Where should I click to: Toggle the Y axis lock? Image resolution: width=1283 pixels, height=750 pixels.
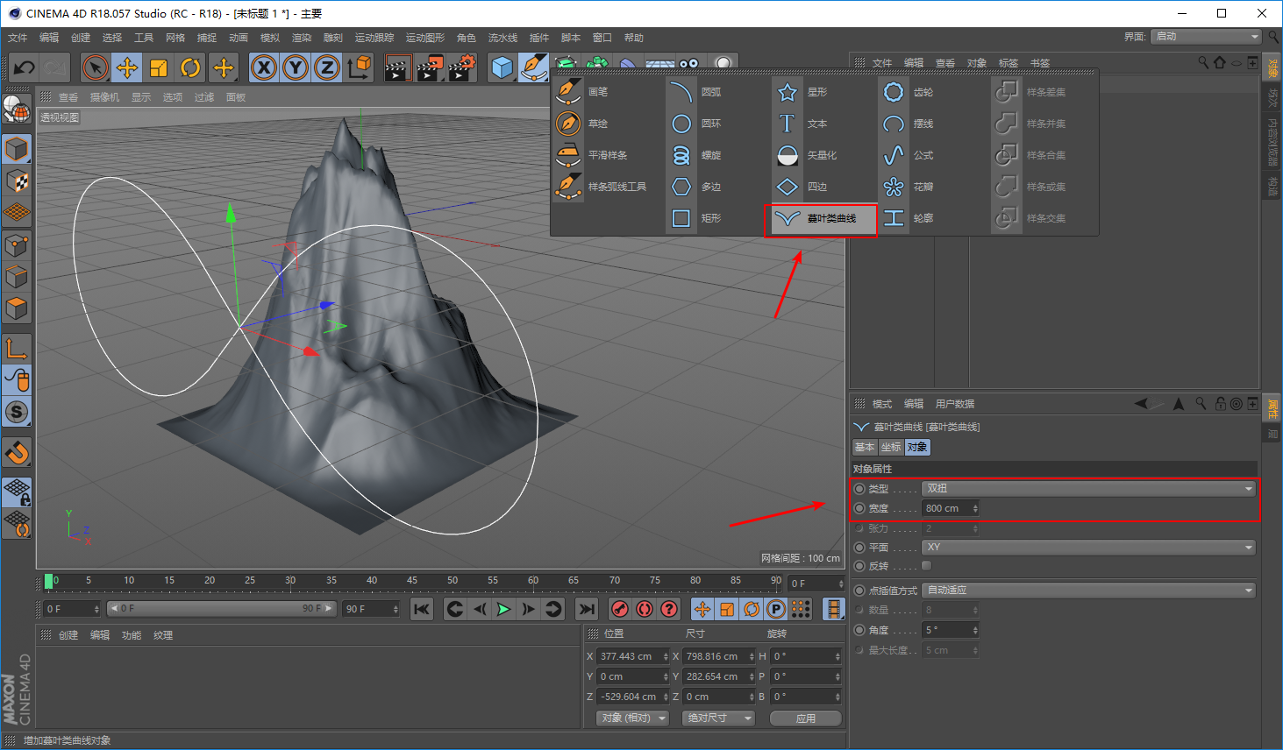296,67
